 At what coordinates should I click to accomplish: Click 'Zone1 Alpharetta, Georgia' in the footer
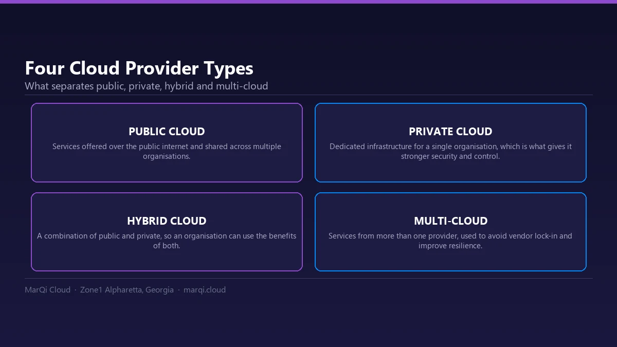[x=127, y=290]
